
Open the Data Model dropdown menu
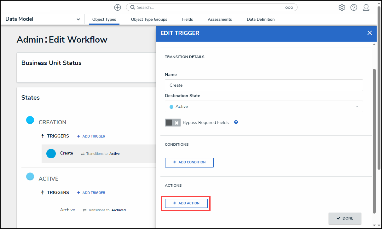pyautogui.click(x=43, y=19)
